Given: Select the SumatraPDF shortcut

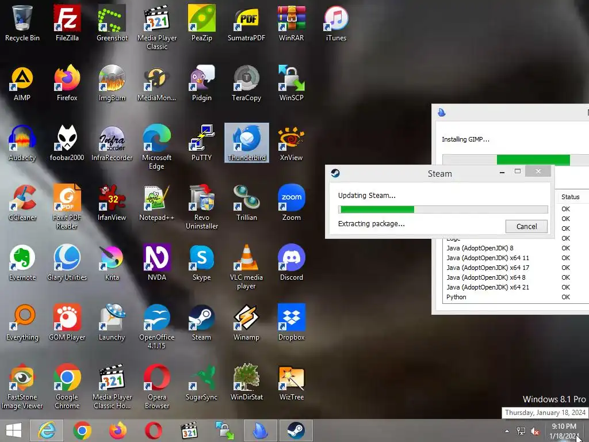Looking at the screenshot, I should (x=246, y=24).
